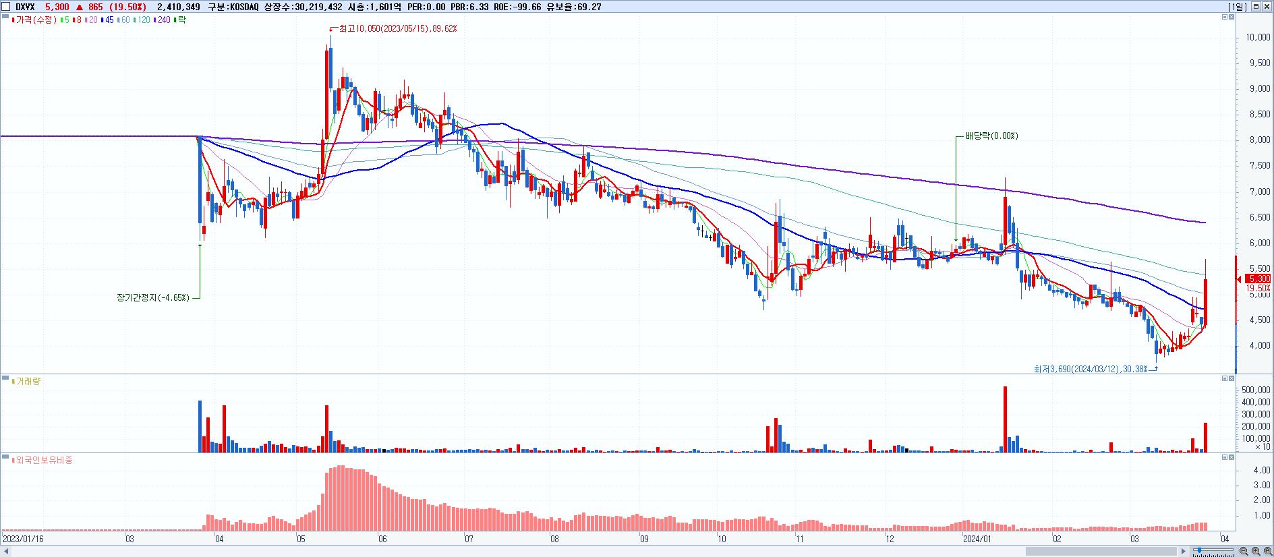The width and height of the screenshot is (1274, 557).
Task: Maximize the foreign ownership pane
Action: (x=1225, y=457)
